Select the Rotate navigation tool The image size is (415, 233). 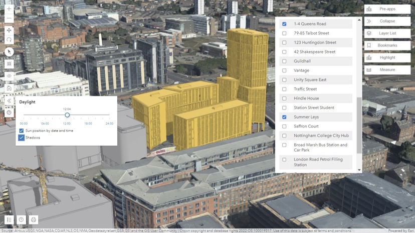(9, 40)
